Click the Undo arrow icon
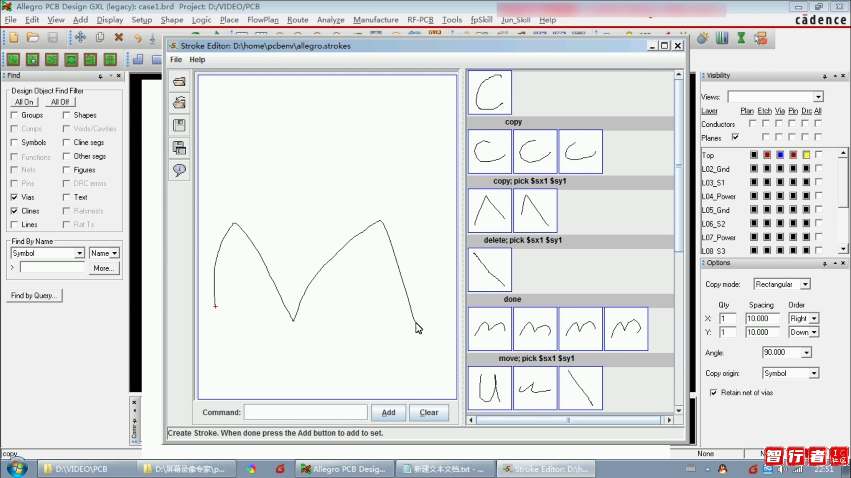The width and height of the screenshot is (851, 478). click(x=137, y=38)
